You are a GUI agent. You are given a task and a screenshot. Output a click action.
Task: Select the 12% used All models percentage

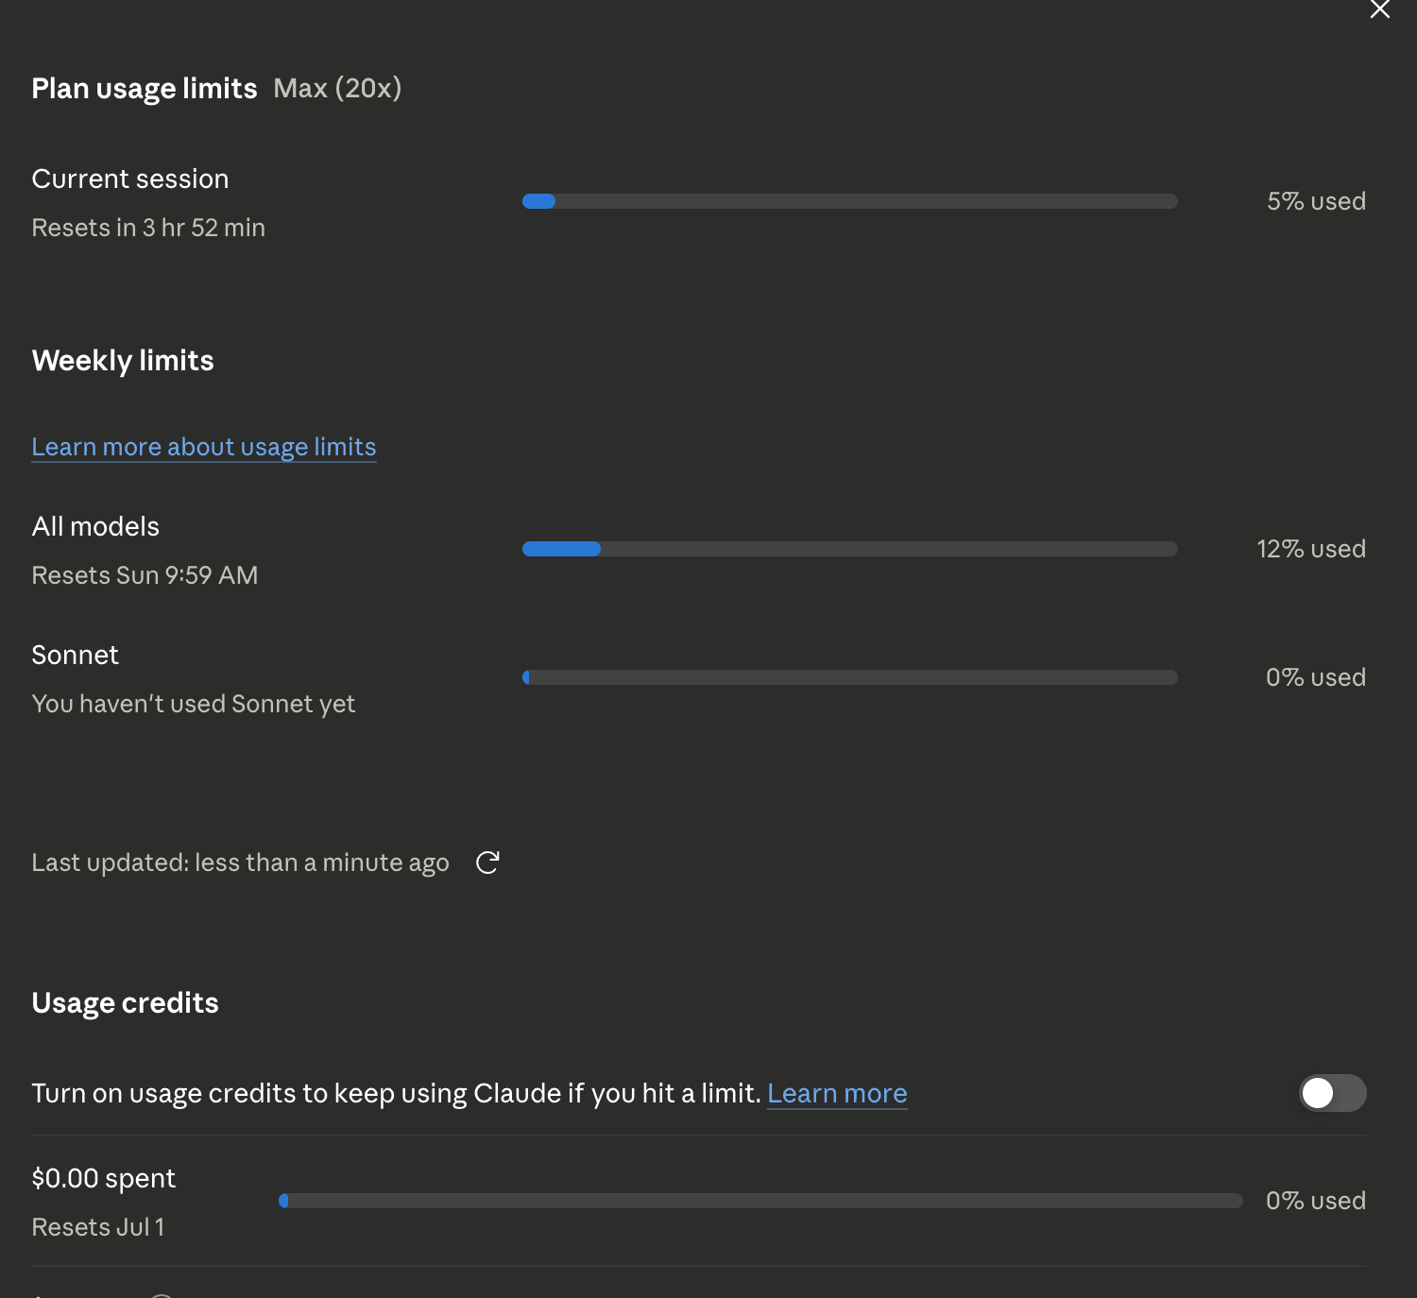tap(1311, 549)
